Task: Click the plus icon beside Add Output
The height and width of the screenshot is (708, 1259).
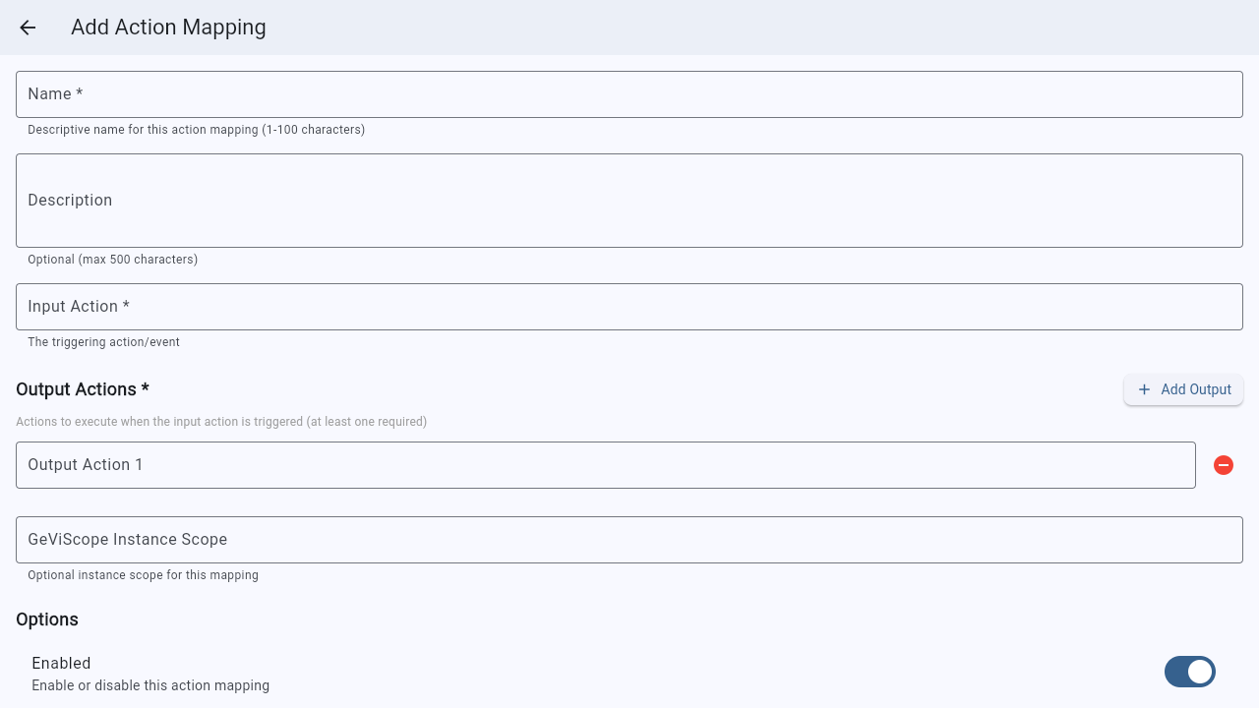Action: tap(1144, 390)
